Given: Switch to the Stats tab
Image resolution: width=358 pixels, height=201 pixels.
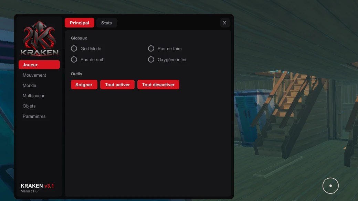Looking at the screenshot, I should (107, 23).
